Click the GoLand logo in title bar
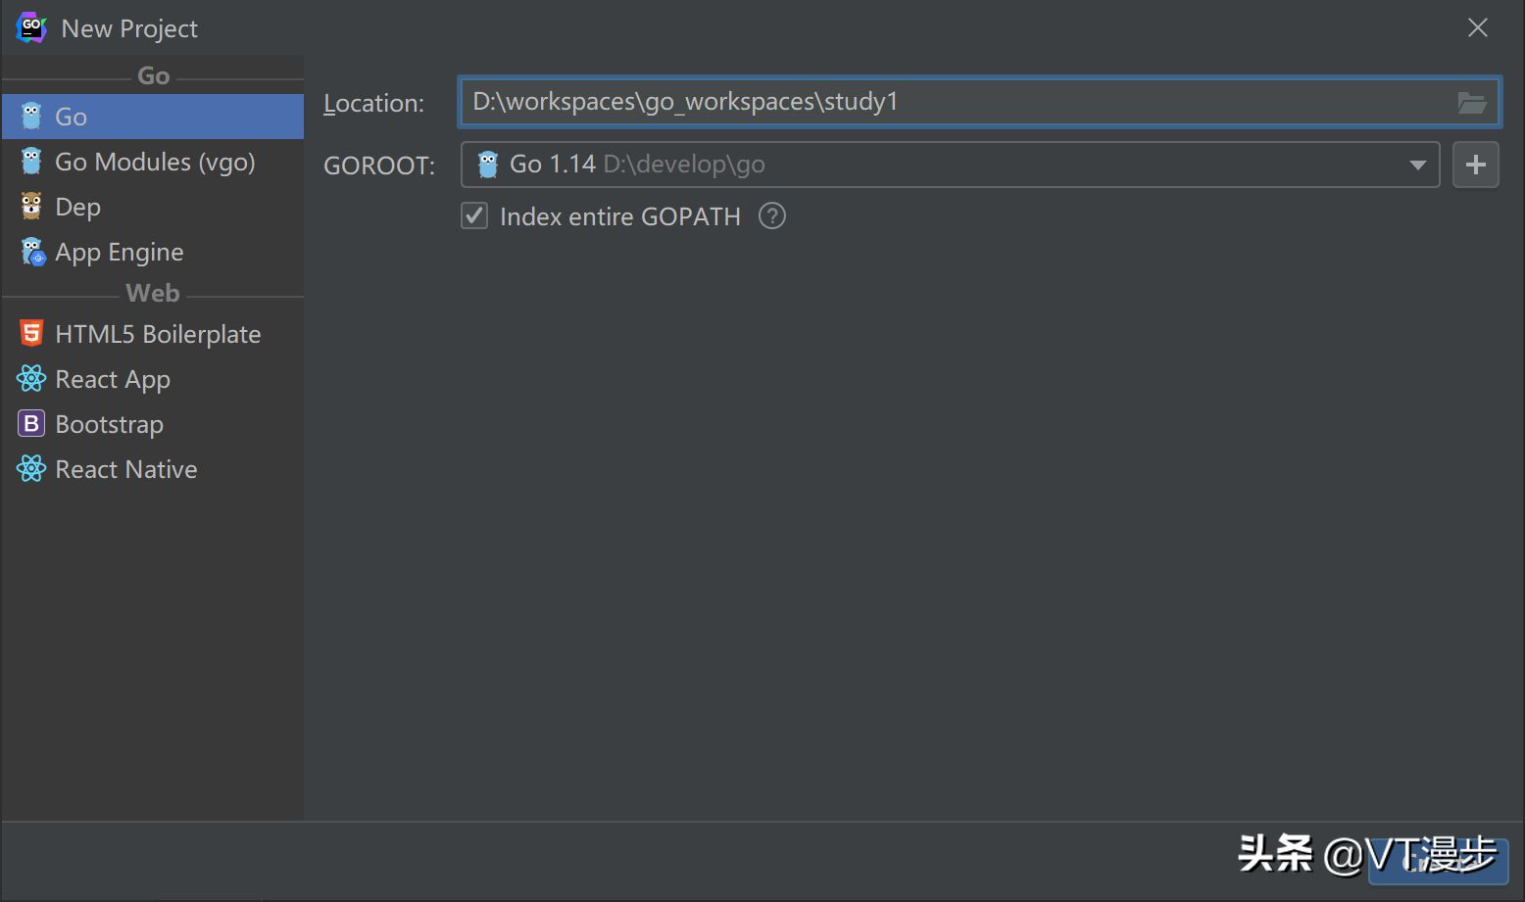This screenshot has width=1525, height=902. pos(31,27)
